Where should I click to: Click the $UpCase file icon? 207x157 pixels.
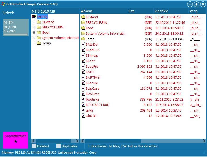click(83, 88)
